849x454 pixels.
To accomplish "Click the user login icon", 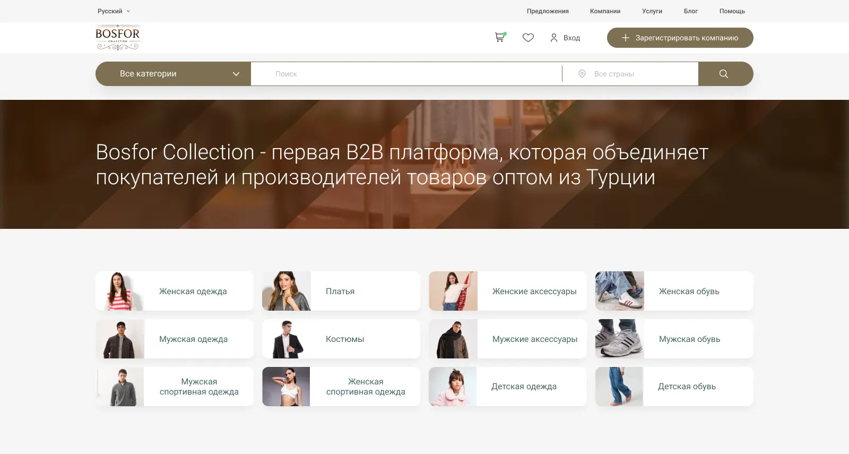I will tap(554, 38).
